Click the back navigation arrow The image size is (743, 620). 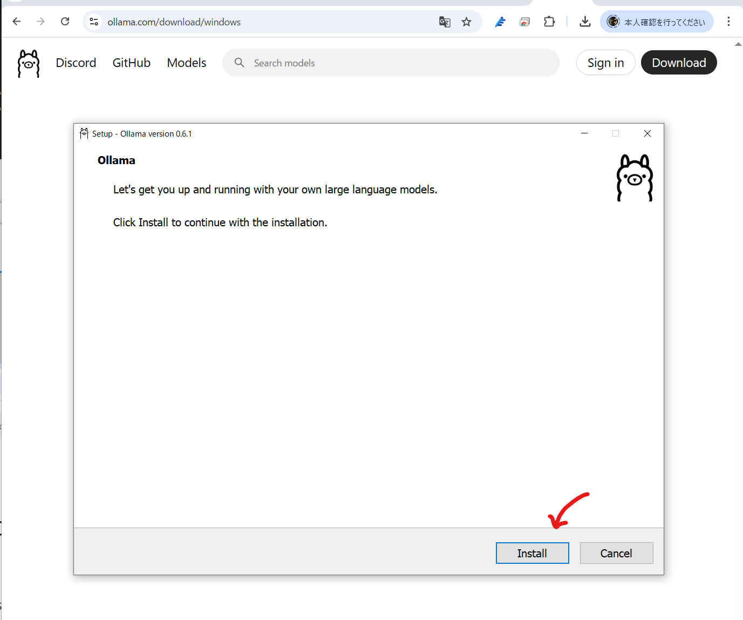click(x=16, y=22)
